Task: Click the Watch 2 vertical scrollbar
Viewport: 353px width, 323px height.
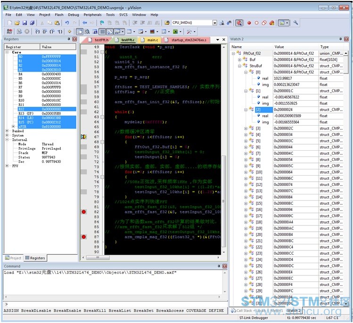Action: pos(346,65)
